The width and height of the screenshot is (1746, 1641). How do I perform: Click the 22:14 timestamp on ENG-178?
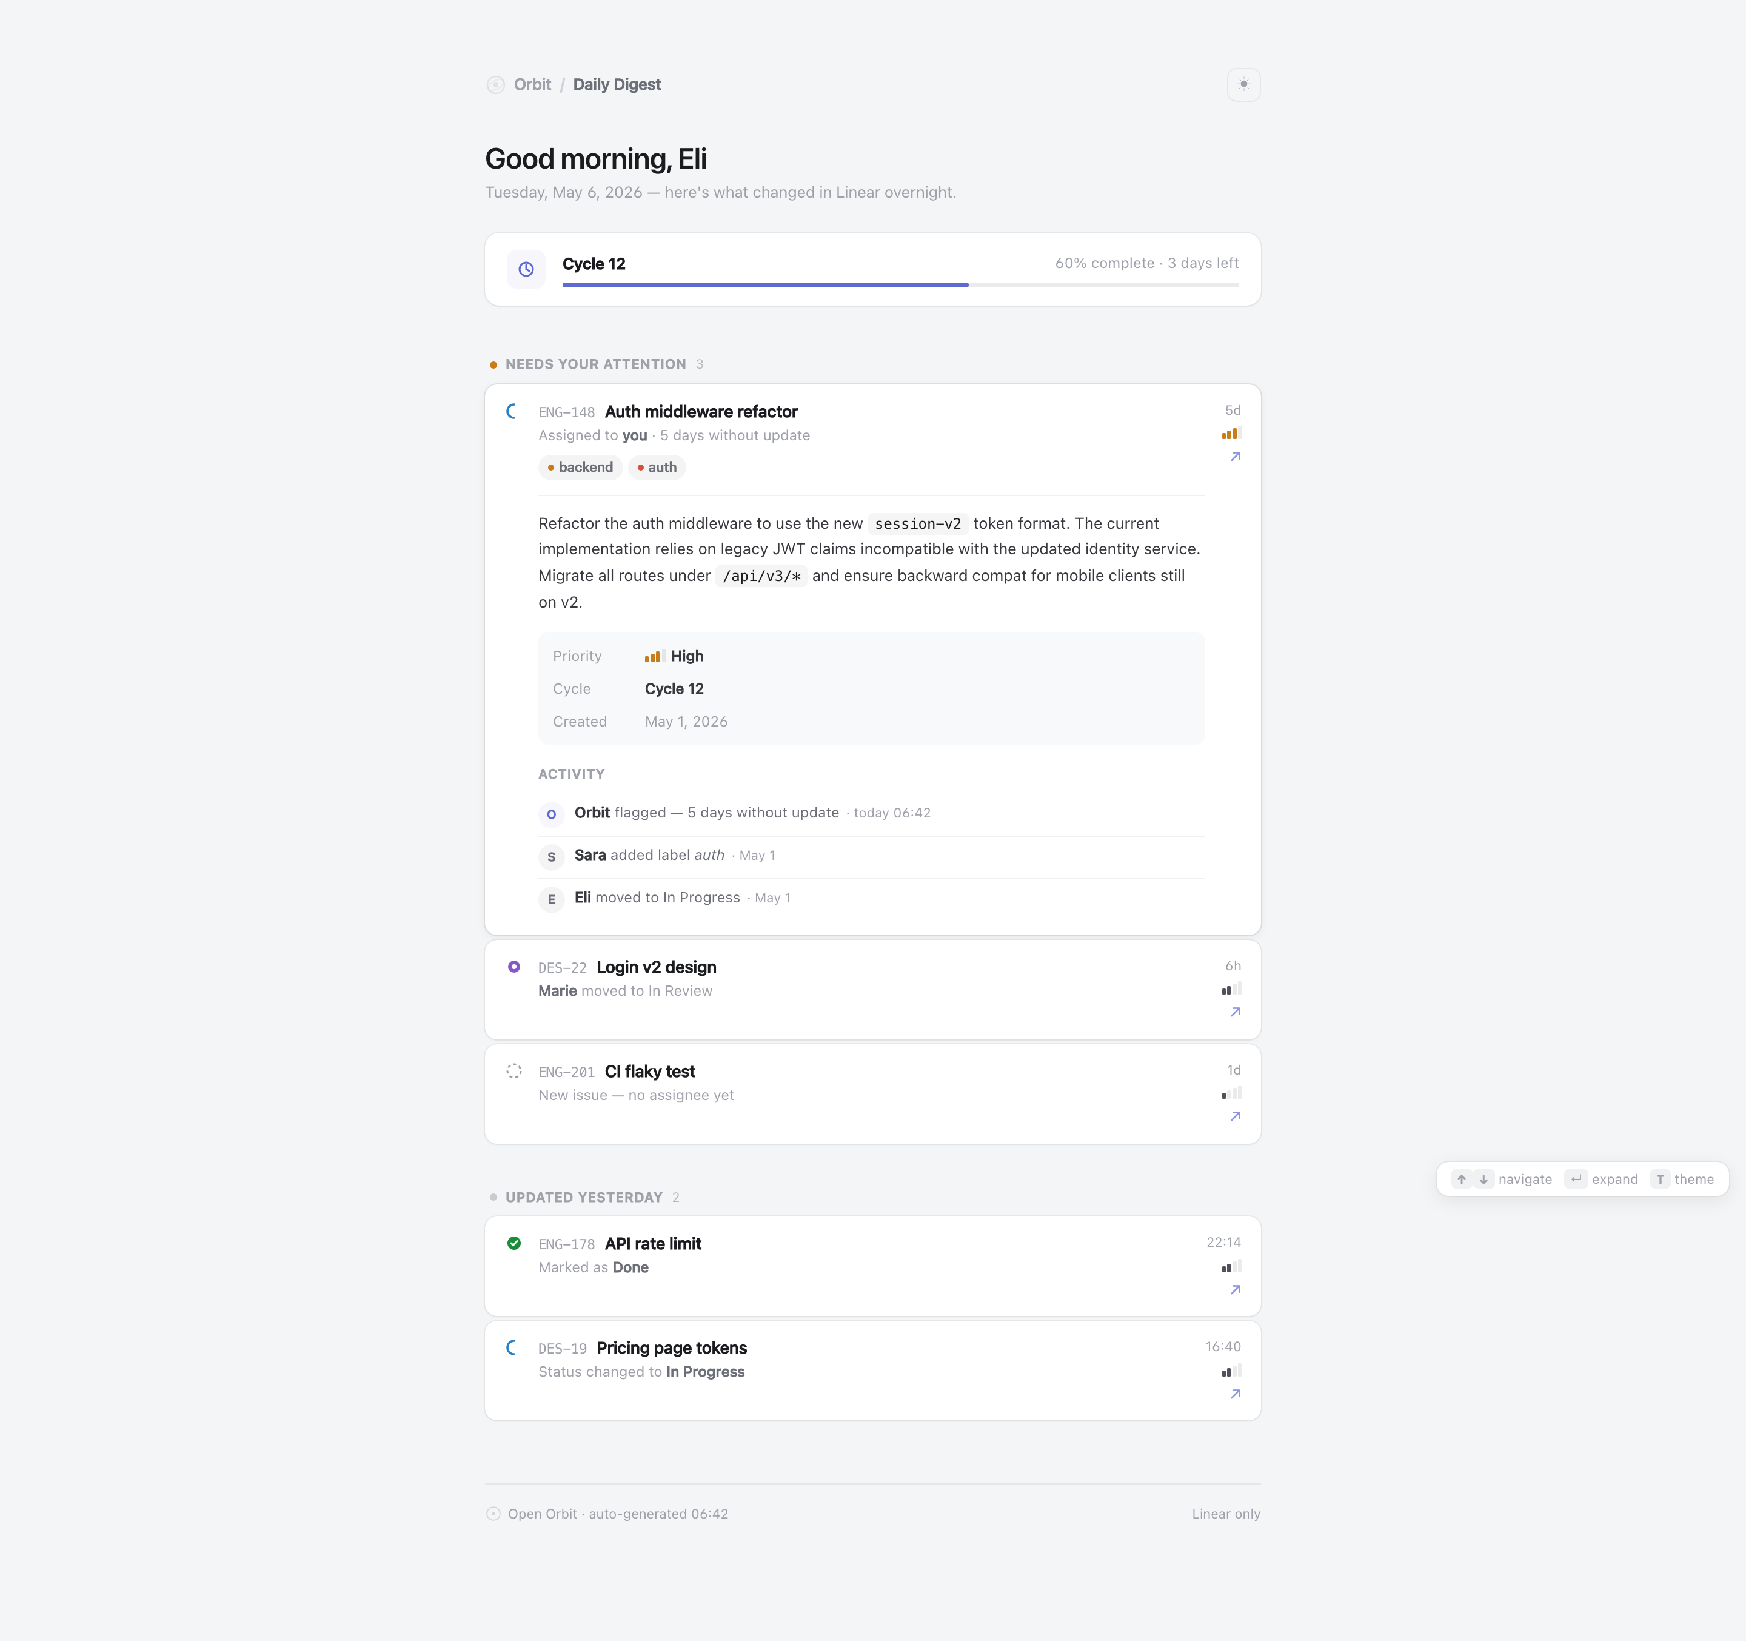[x=1223, y=1242]
